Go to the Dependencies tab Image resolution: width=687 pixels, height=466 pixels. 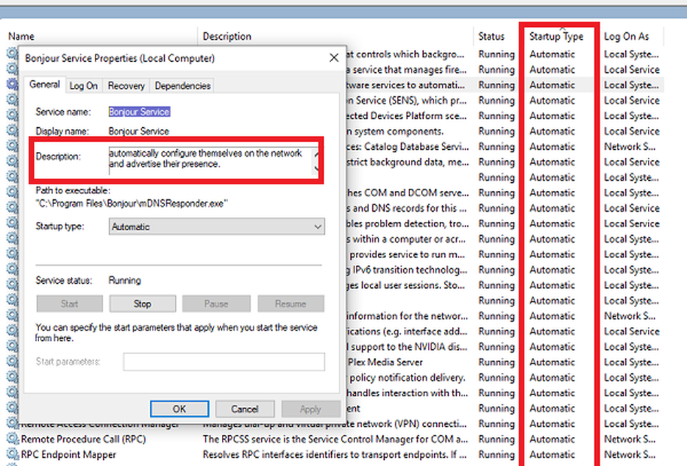(x=182, y=86)
